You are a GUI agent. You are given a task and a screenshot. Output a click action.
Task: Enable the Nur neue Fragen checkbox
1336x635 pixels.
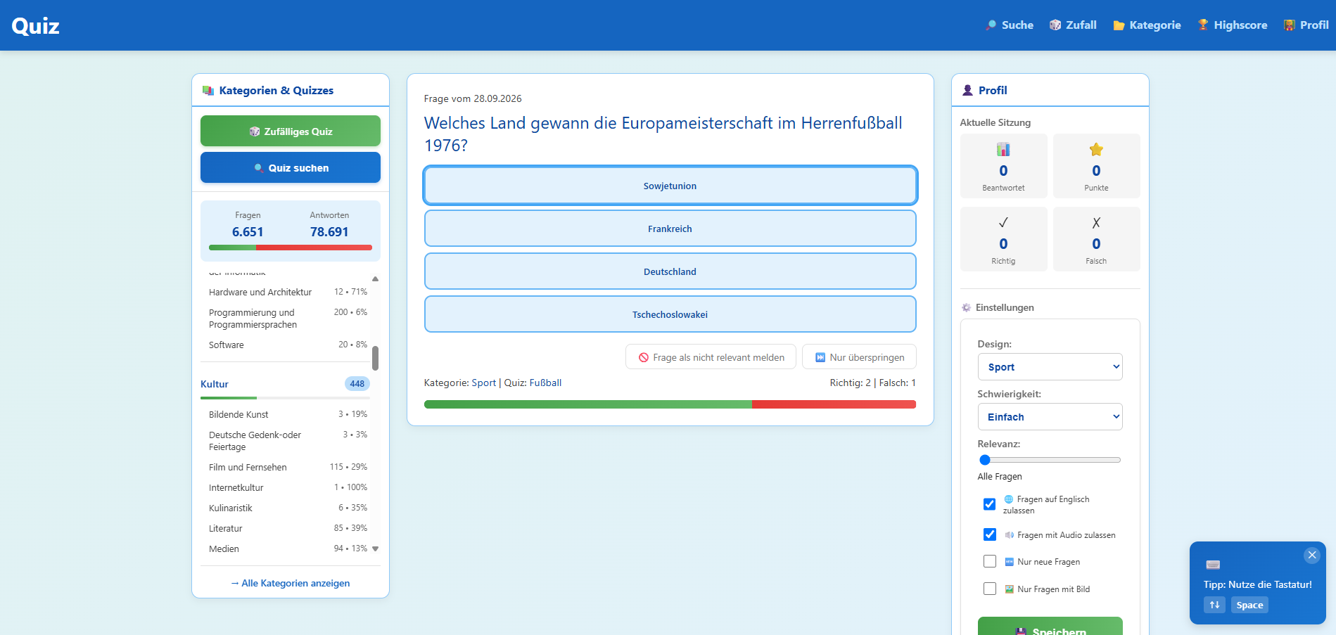click(x=990, y=561)
